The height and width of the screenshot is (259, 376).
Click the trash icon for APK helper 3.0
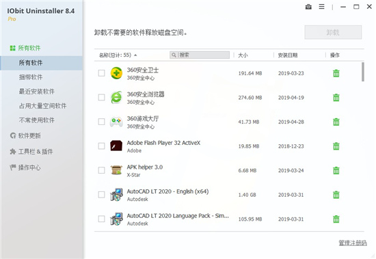336,171
